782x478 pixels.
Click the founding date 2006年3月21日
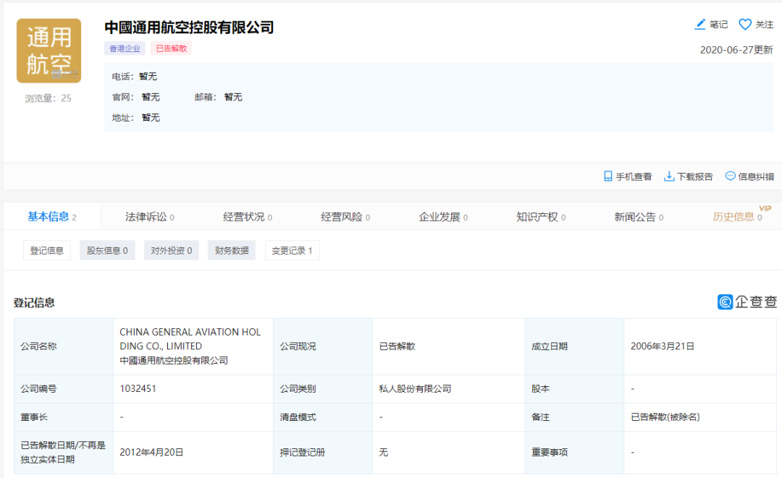(x=663, y=346)
